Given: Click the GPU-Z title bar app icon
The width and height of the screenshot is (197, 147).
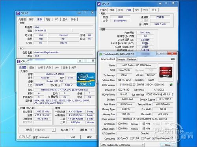Looking at the screenshot, I should coord(101,54).
